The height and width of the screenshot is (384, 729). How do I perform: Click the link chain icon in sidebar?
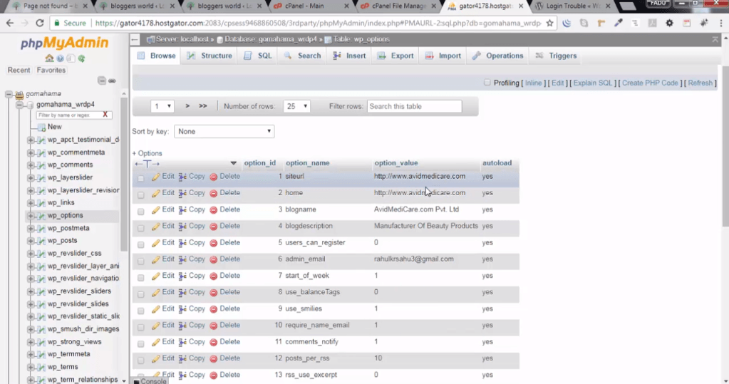[112, 81]
